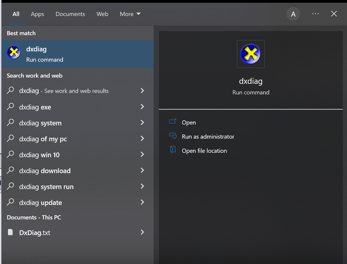347x264 pixels.
Task: Switch to the Documents tab
Action: (70, 14)
